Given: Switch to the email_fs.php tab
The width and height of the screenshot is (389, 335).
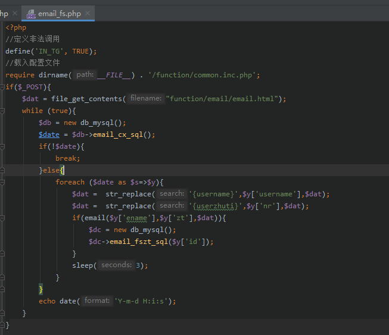Looking at the screenshot, I should click(59, 13).
